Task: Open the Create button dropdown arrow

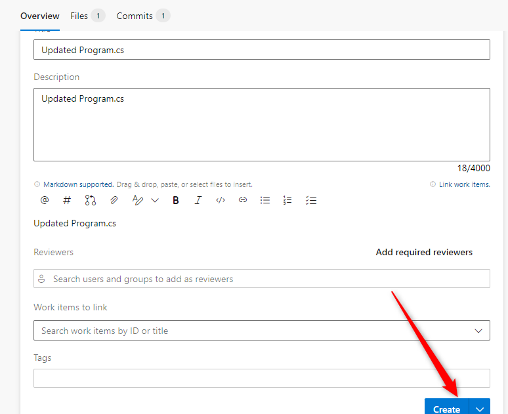Action: (480, 409)
